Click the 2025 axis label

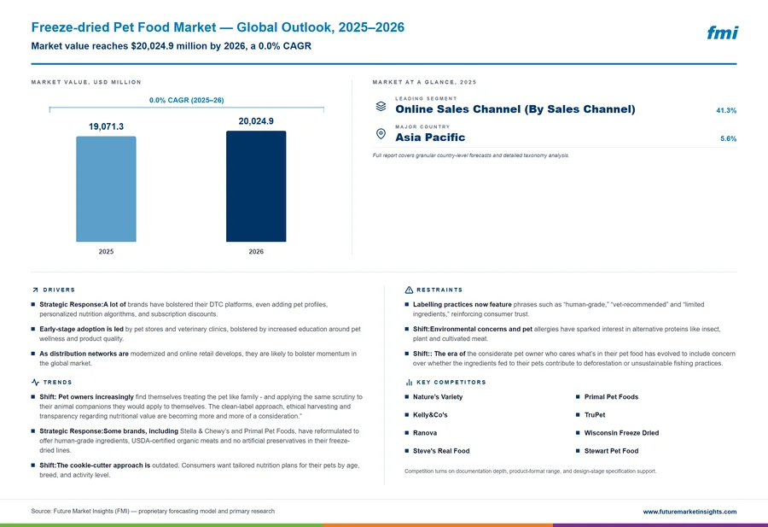(x=106, y=251)
